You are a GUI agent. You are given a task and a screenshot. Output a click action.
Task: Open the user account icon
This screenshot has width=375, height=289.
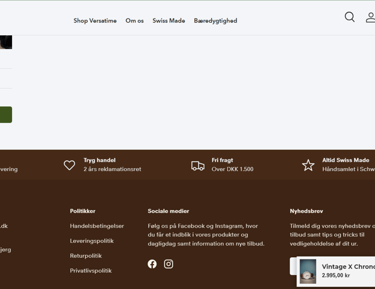370,17
